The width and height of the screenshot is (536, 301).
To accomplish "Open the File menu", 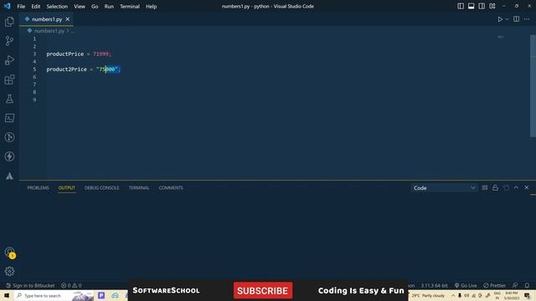I will click(x=21, y=6).
